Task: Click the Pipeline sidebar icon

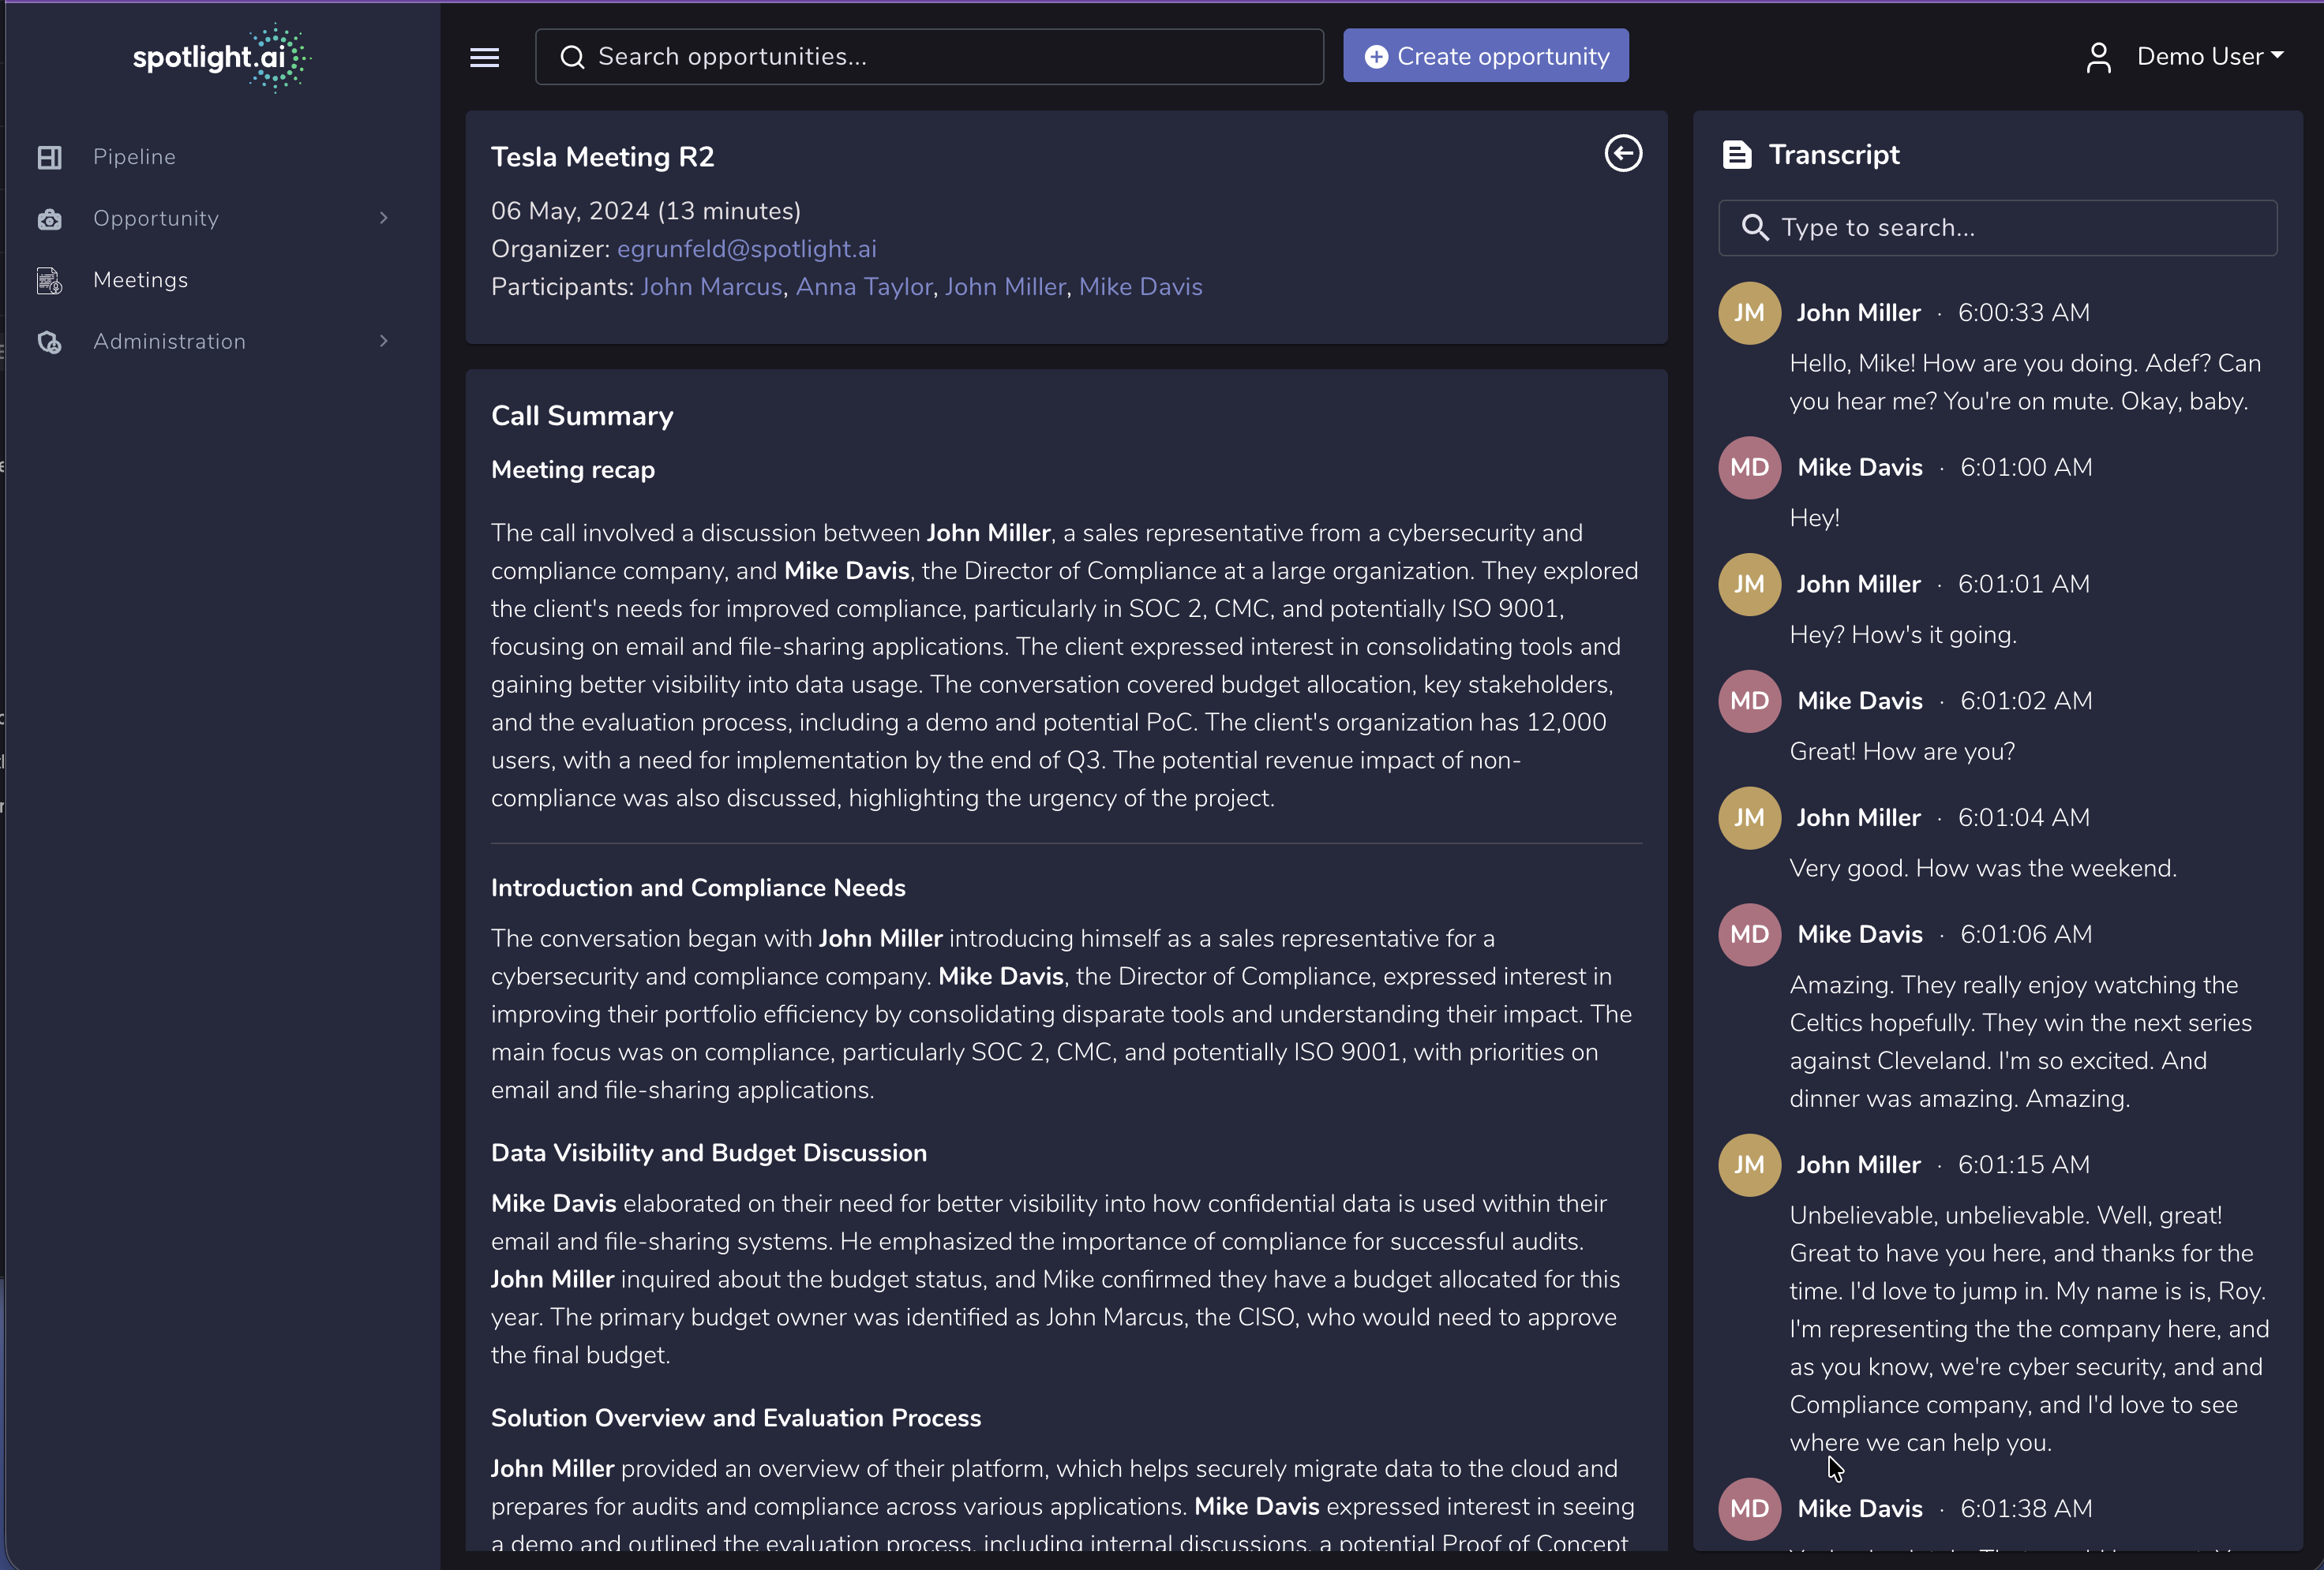Action: [x=49, y=158]
